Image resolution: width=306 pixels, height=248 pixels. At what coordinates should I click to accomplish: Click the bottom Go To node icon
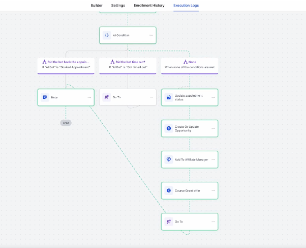pos(169,222)
